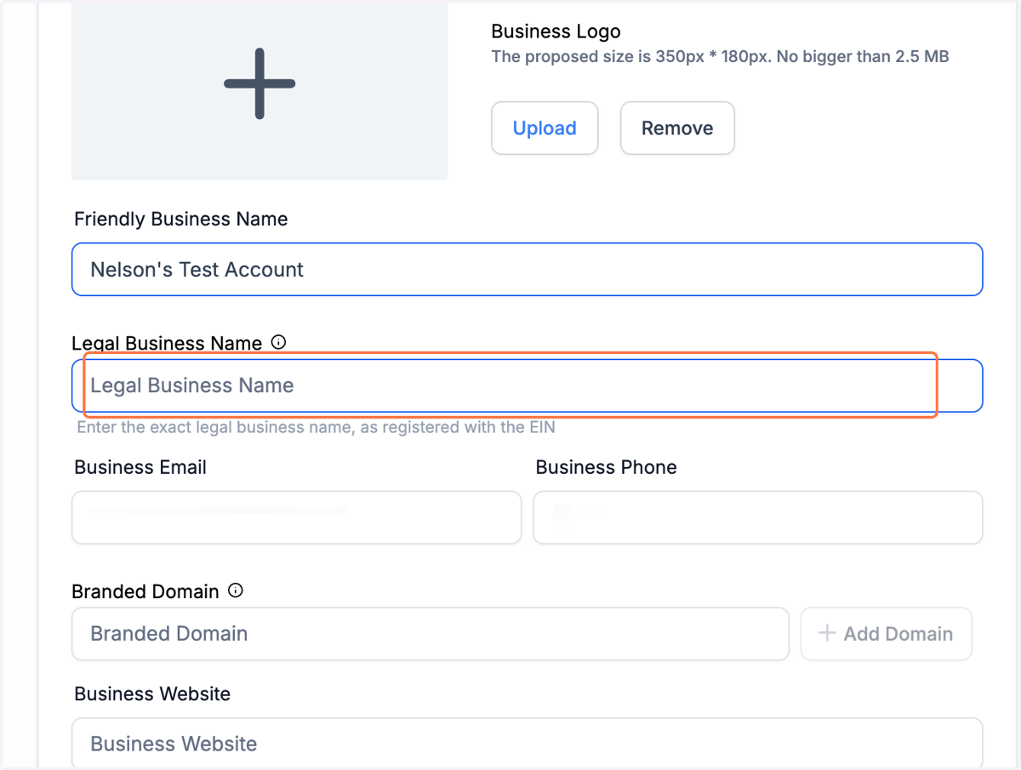The image size is (1021, 770).
Task: Click the Friendly Business Name label
Action: pyautogui.click(x=181, y=219)
